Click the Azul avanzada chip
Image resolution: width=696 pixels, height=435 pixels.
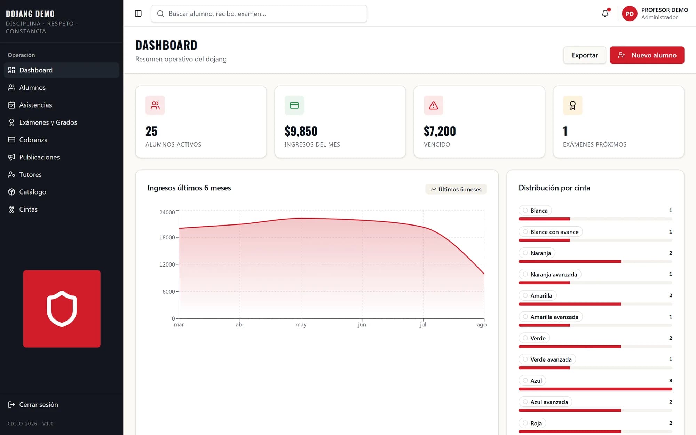[x=545, y=402]
